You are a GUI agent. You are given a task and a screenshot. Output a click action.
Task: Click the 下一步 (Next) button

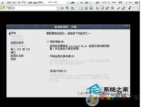tap(101, 93)
